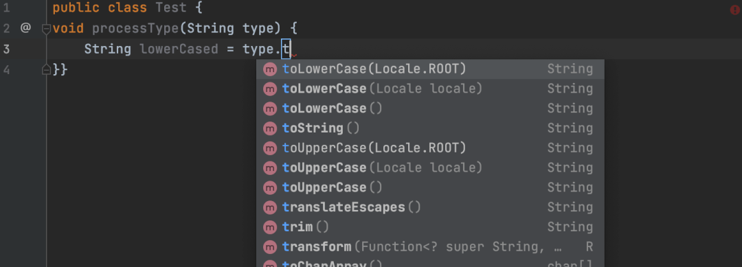742x267 pixels.
Task: Click method icon beside toLowerCase(Locale.ROOT)
Action: pyautogui.click(x=270, y=69)
